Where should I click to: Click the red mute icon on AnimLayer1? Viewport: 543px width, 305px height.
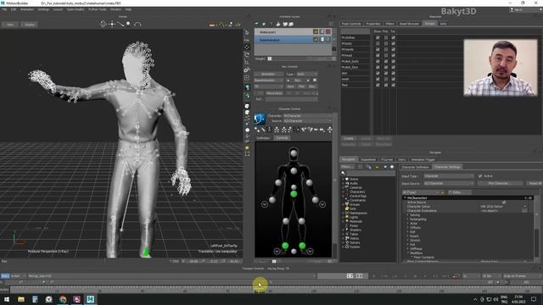coord(328,32)
